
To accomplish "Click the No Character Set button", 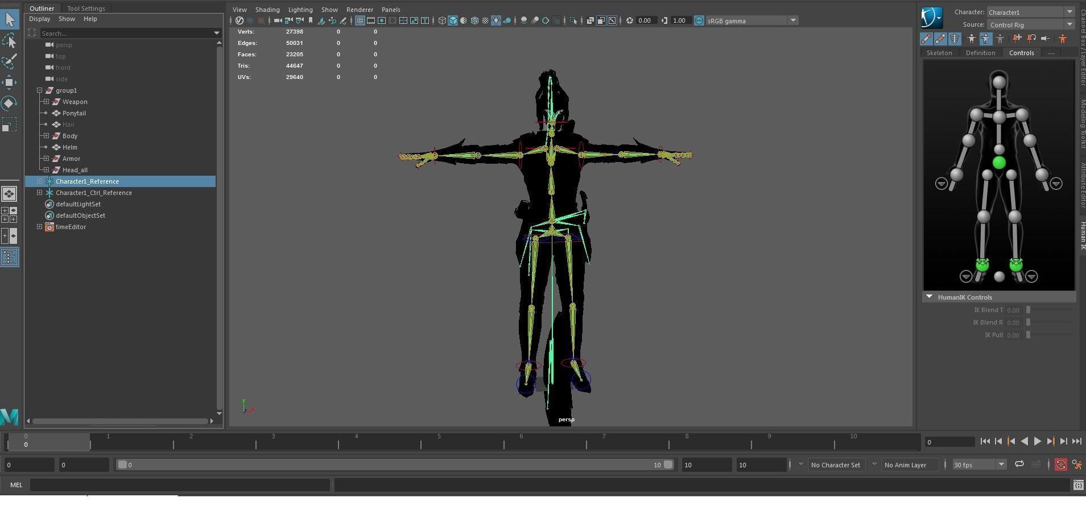I will point(836,464).
